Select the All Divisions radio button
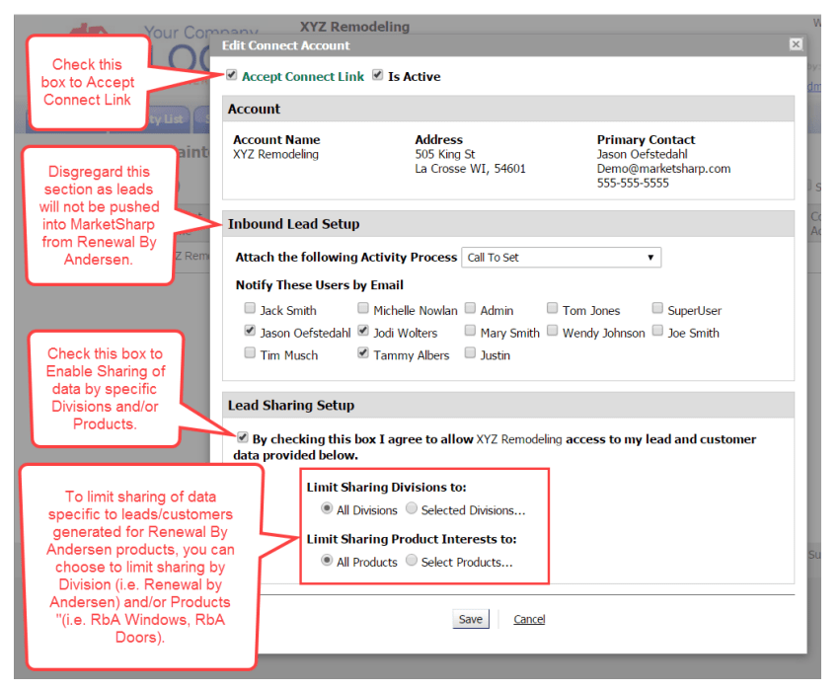The height and width of the screenshot is (690, 840). coord(327,508)
